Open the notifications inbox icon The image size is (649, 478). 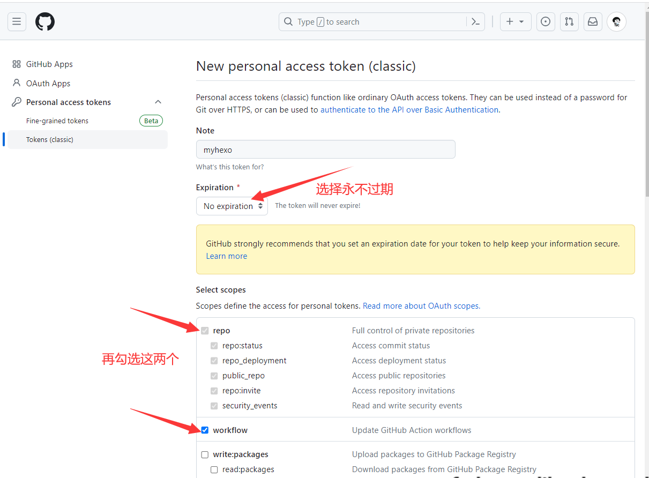(593, 21)
